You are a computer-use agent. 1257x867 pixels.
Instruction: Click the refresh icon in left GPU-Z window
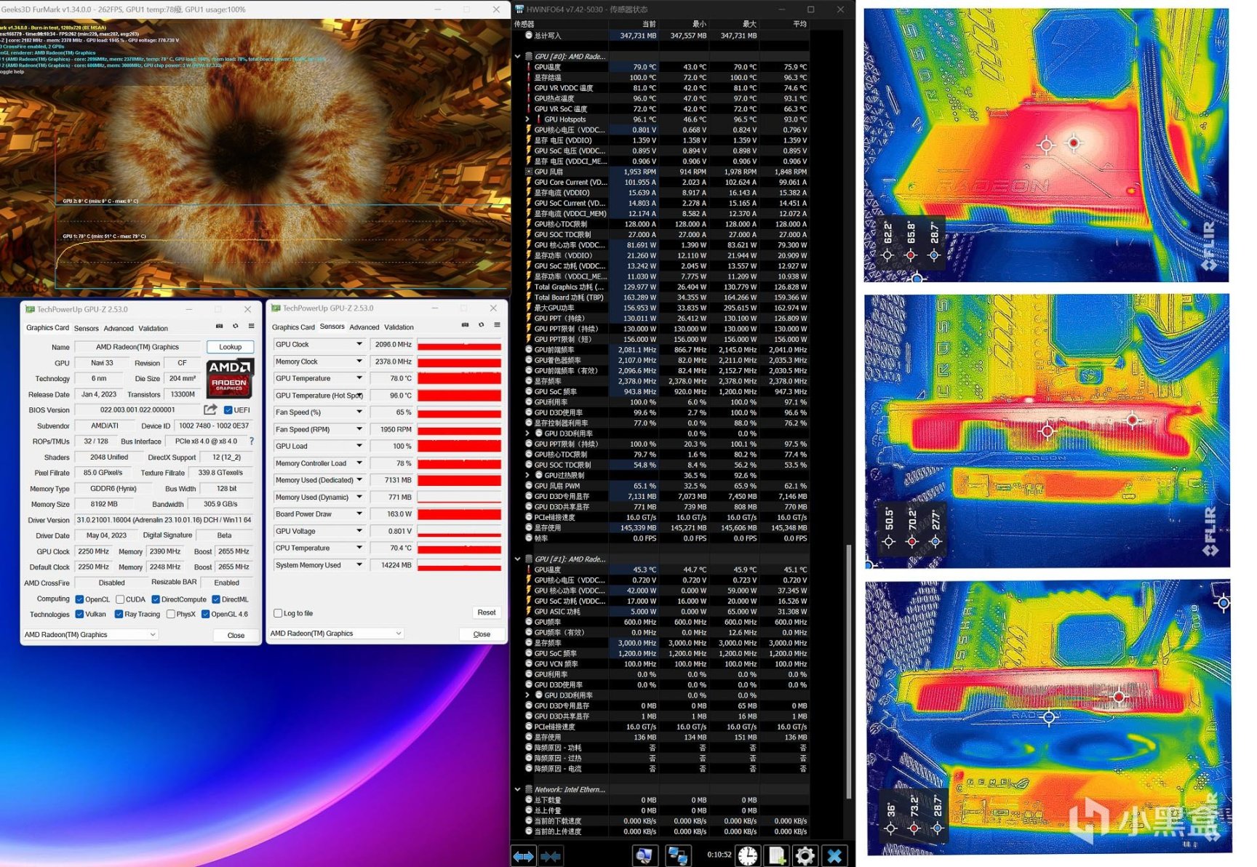[x=235, y=326]
